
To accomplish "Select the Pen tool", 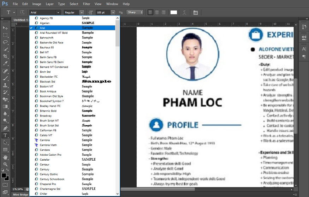I will 5,128.
